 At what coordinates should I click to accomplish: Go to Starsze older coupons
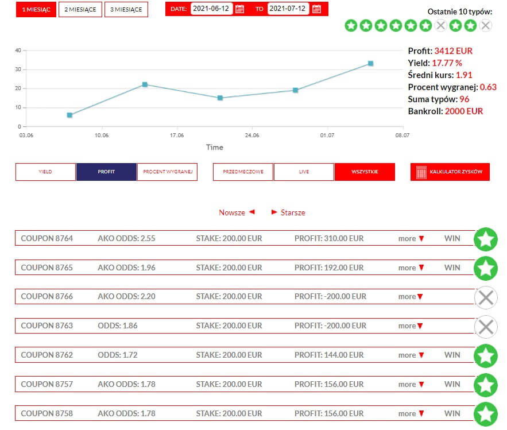pyautogui.click(x=288, y=212)
